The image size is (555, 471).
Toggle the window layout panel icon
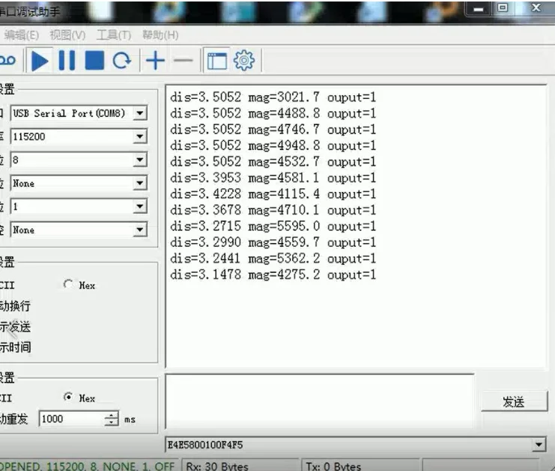pos(217,61)
